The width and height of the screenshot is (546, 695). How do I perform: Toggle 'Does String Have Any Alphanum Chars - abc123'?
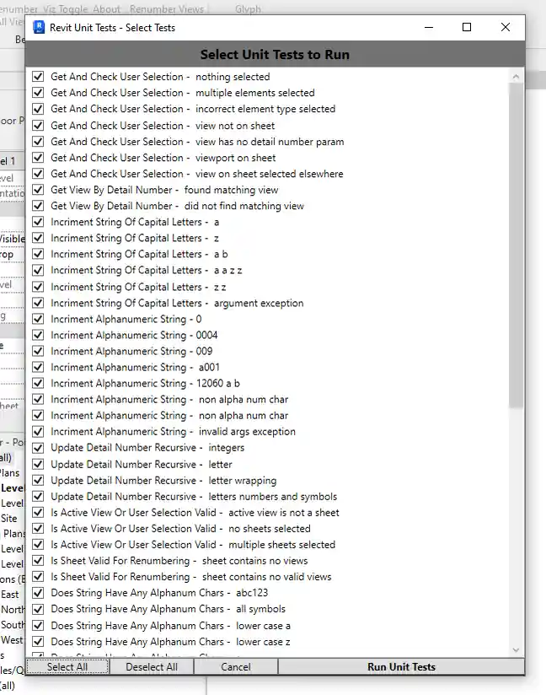coord(38,593)
